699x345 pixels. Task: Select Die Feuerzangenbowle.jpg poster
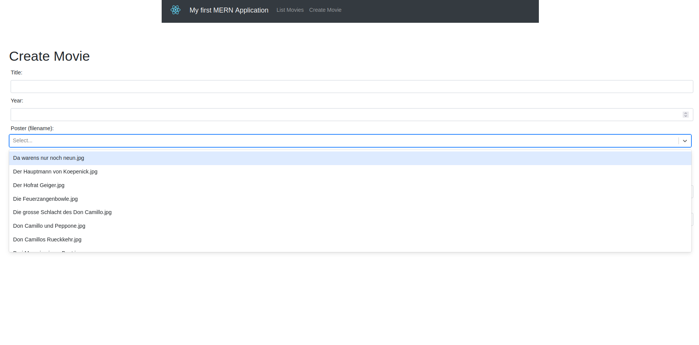click(x=350, y=199)
